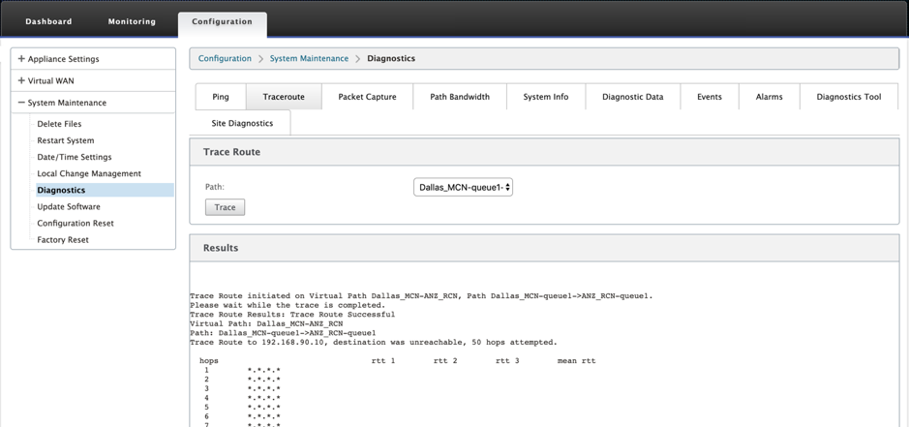Open Date/Time Settings in sidebar
The width and height of the screenshot is (909, 427).
tap(75, 157)
